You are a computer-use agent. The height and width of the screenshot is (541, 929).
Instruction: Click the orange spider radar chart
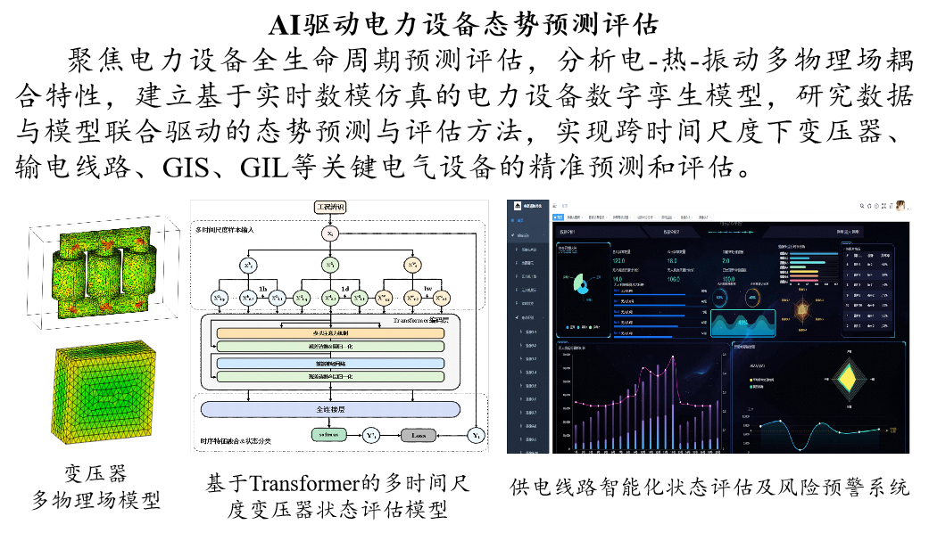801,311
